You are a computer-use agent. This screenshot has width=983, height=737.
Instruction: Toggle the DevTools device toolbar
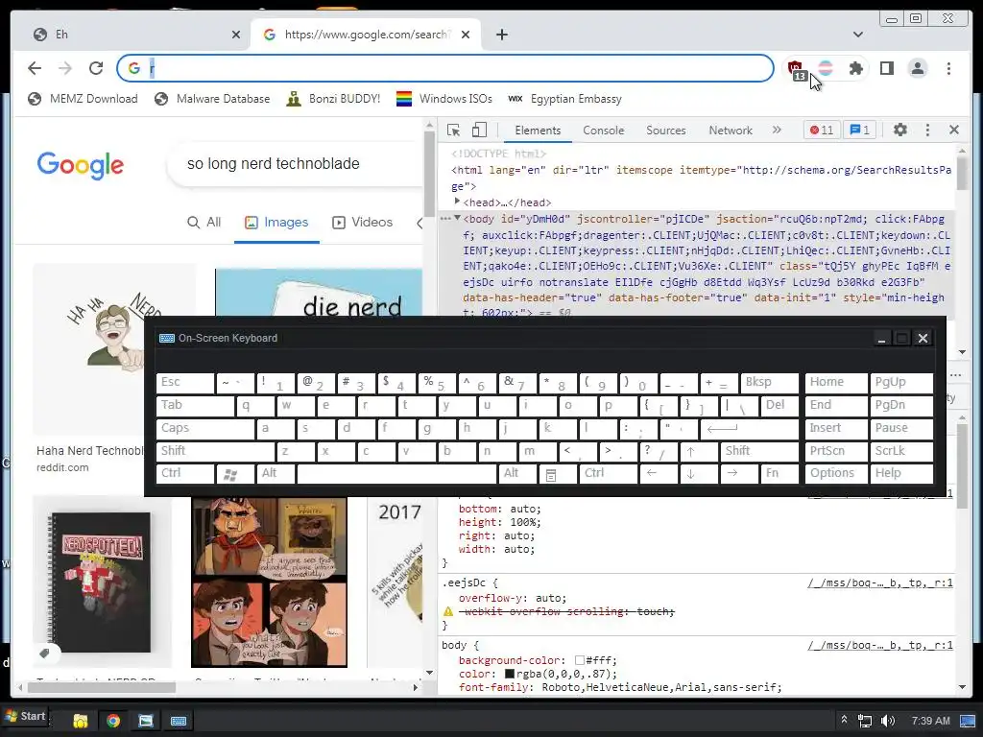479,130
